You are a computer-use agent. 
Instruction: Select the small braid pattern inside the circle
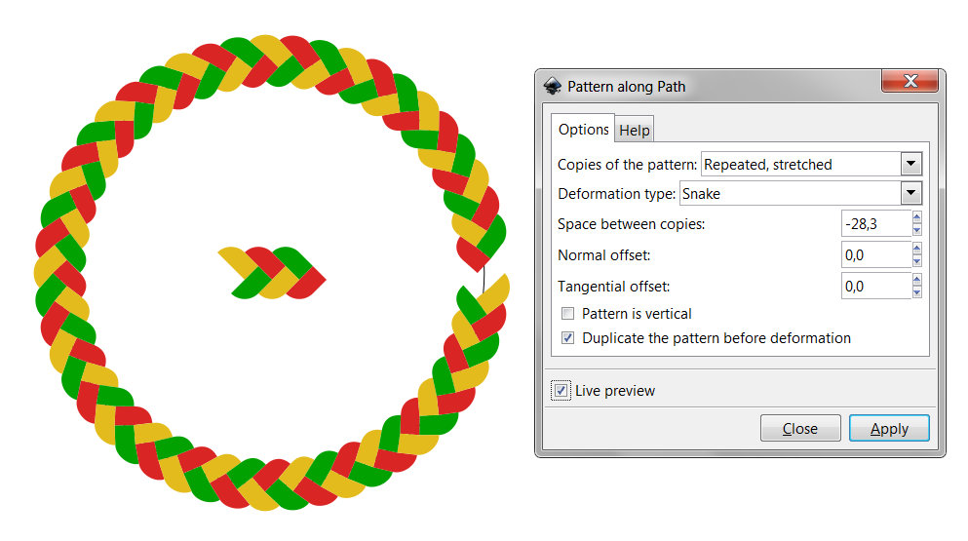click(x=273, y=272)
